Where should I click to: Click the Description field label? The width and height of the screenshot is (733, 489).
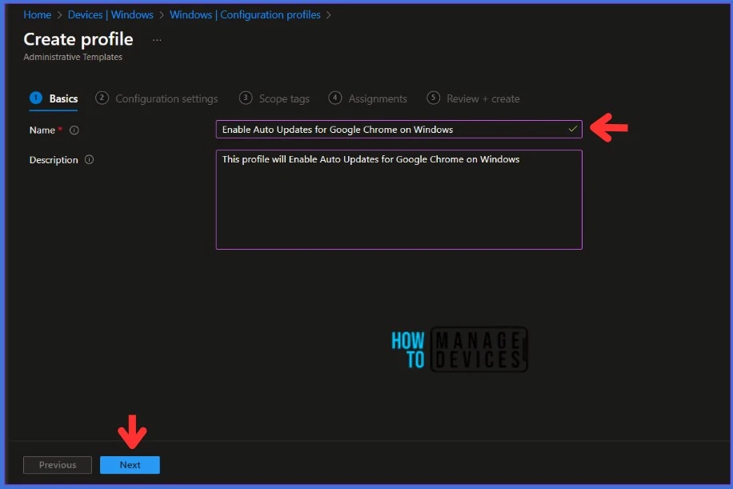pos(54,160)
